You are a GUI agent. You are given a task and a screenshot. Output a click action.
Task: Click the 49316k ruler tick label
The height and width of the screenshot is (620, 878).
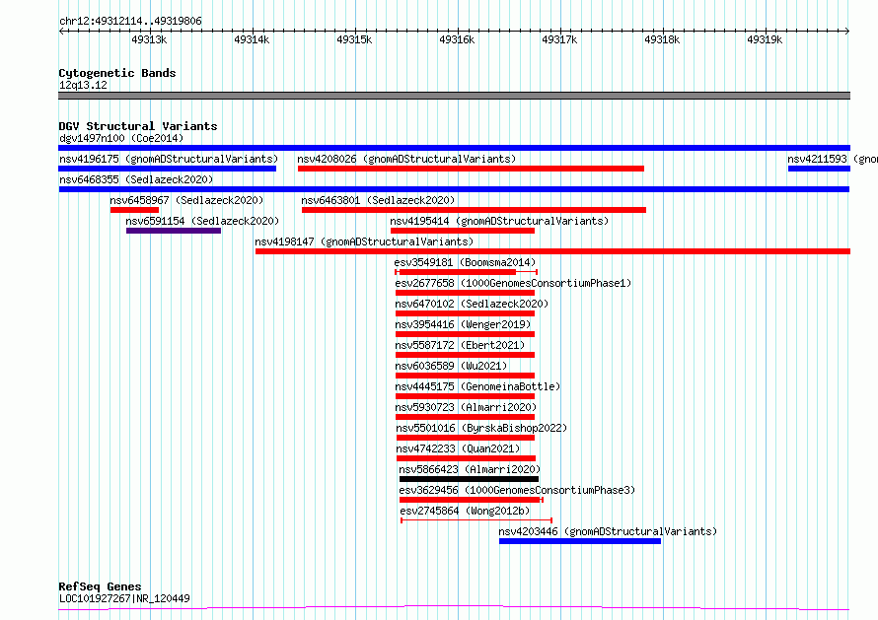coord(457,39)
